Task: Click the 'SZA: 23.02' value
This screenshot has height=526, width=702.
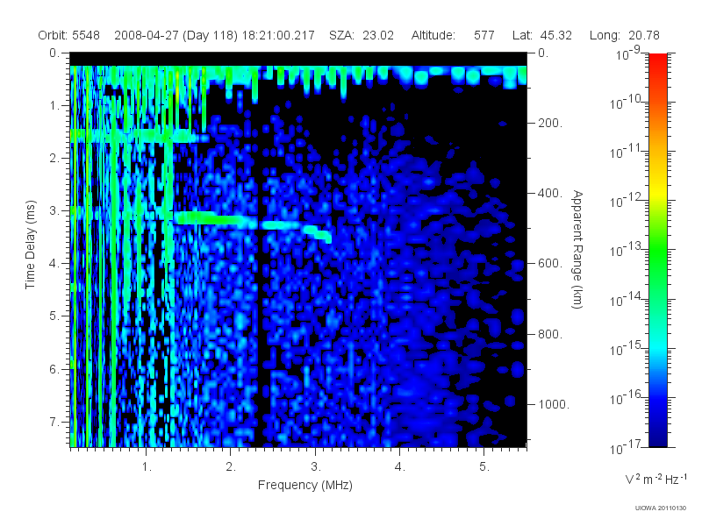Action: [x=362, y=35]
